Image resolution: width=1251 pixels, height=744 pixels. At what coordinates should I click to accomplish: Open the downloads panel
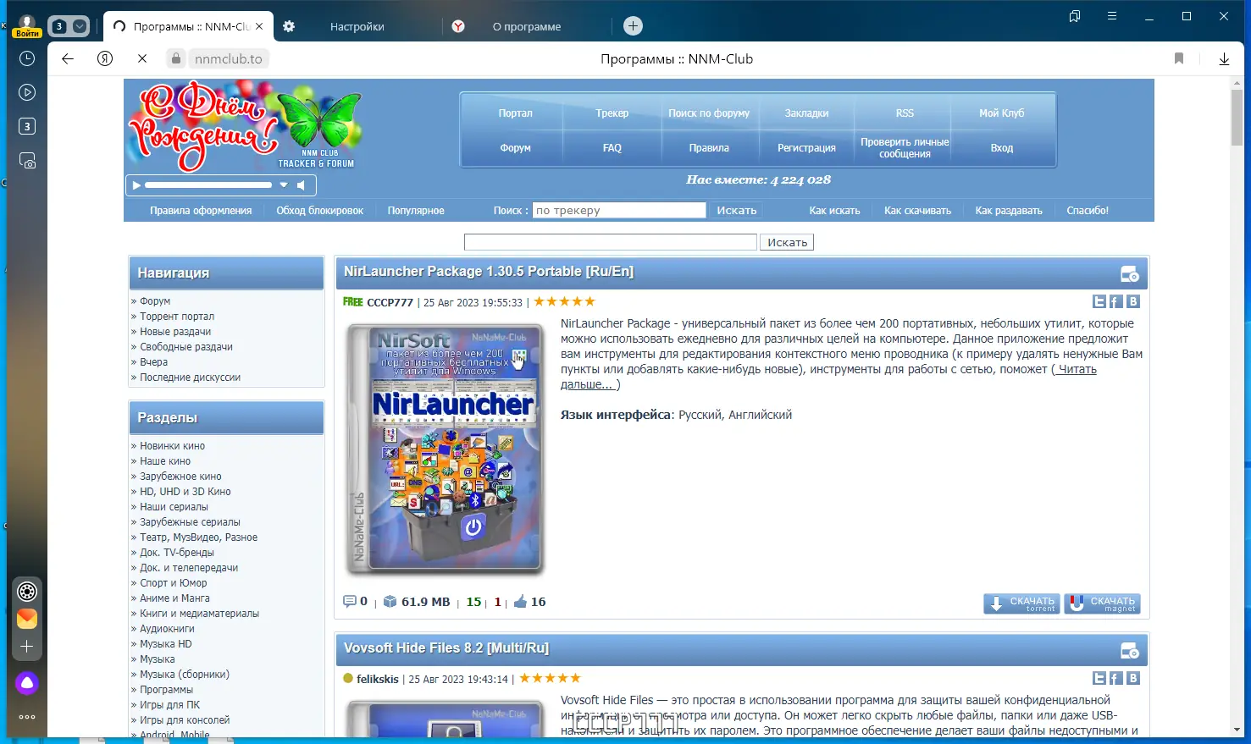tap(1224, 58)
